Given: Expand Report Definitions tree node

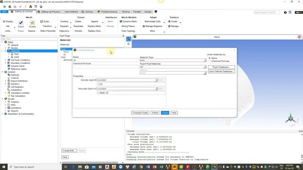Looking at the screenshot, I should [x=5, y=81].
